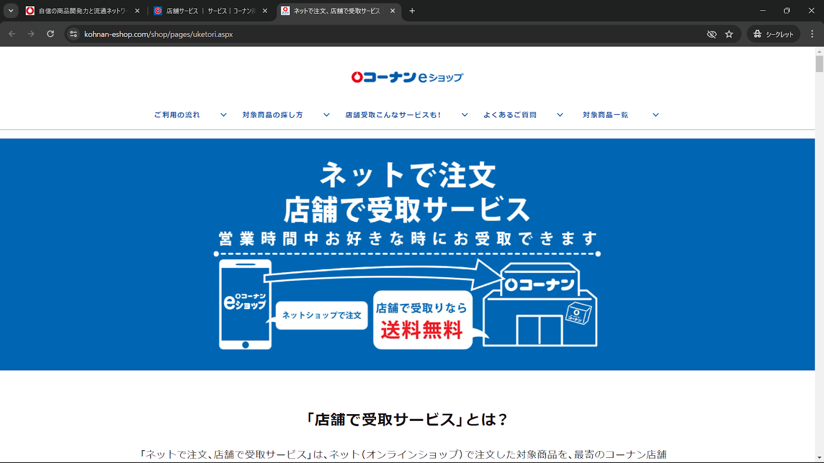Switch to 自信の商品開発力と流通ネットワーク tab
824x463 pixels.
click(82, 11)
